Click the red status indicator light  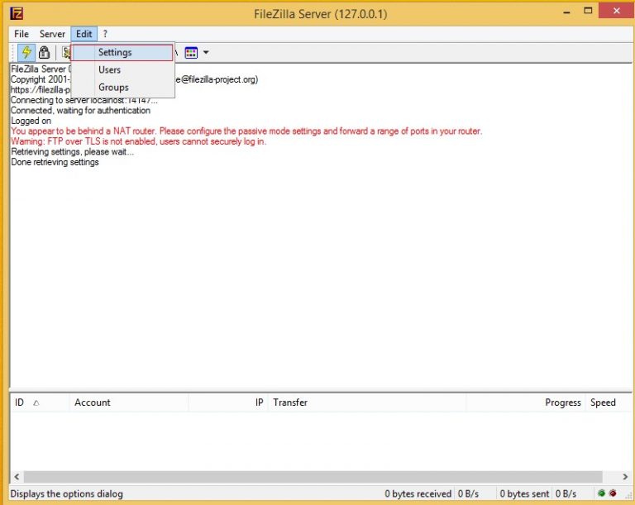click(x=613, y=493)
